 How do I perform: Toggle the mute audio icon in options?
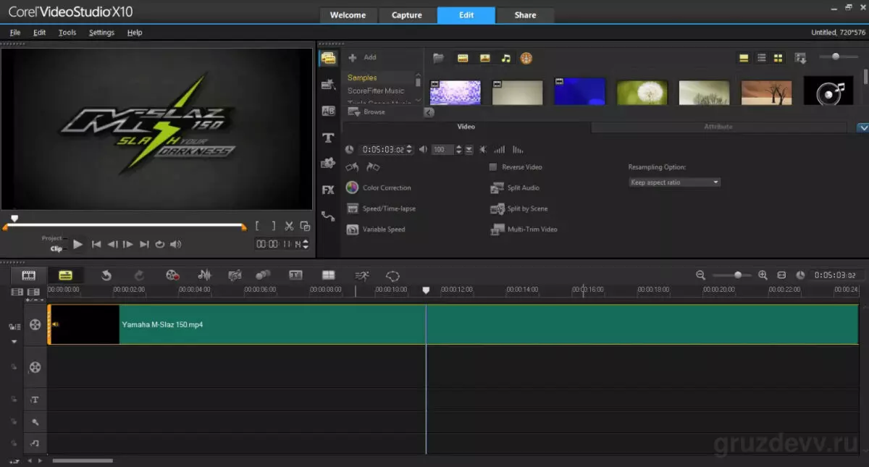[x=482, y=150]
